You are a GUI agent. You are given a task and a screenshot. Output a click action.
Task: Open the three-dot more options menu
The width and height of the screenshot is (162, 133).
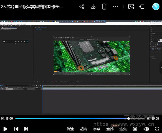tap(115, 7)
